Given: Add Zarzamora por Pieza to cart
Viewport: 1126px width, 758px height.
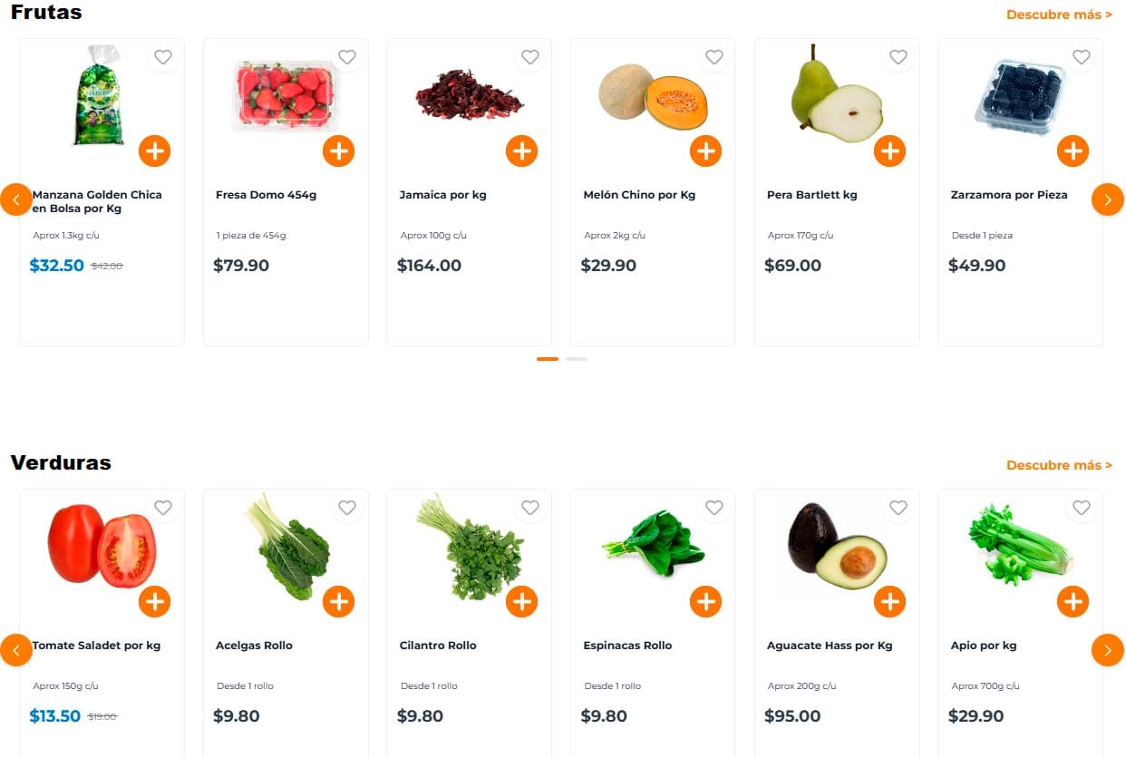Looking at the screenshot, I should tap(1073, 151).
